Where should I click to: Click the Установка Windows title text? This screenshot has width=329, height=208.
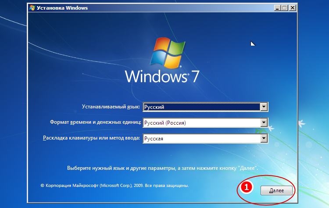click(62, 8)
